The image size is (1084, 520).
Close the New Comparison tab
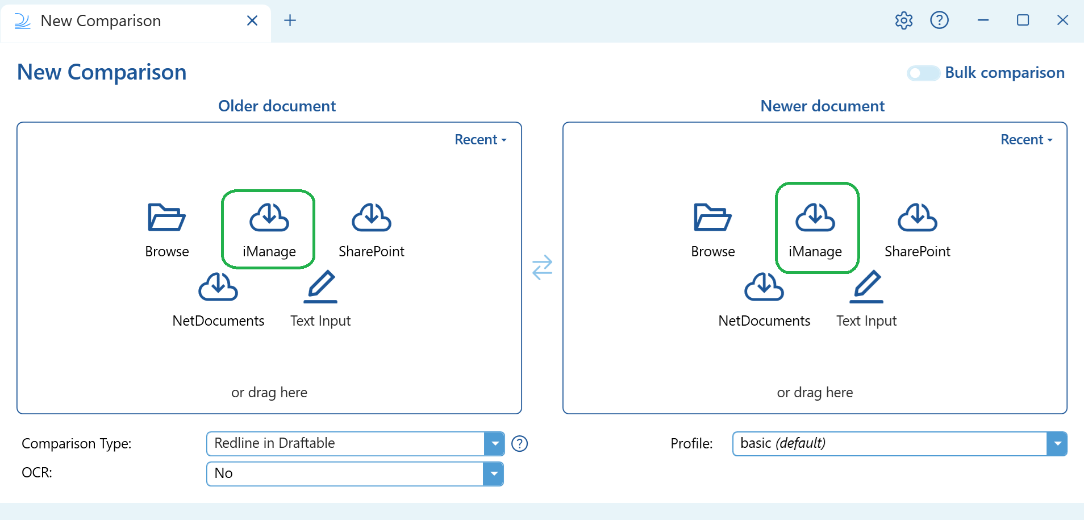point(252,20)
